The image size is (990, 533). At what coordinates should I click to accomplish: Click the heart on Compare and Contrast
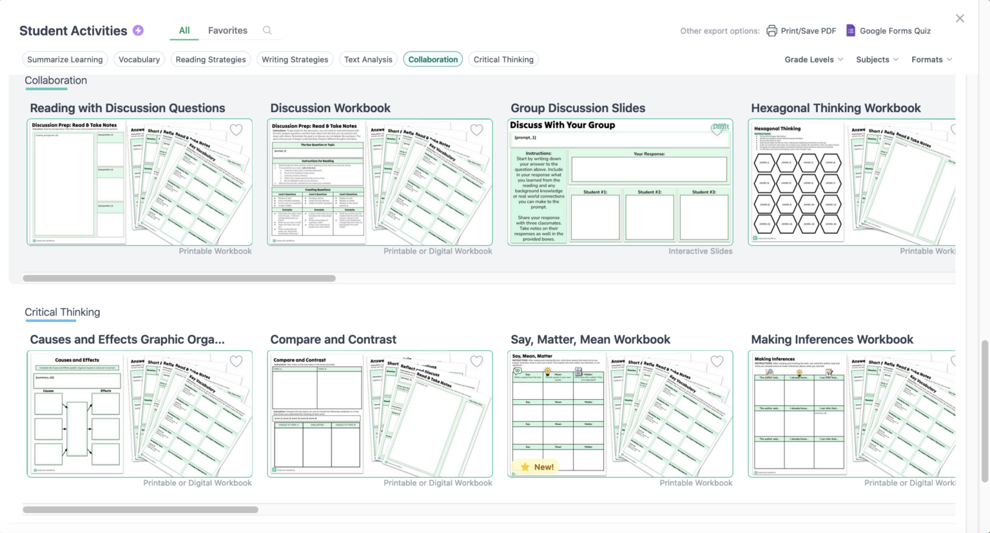[x=476, y=361]
